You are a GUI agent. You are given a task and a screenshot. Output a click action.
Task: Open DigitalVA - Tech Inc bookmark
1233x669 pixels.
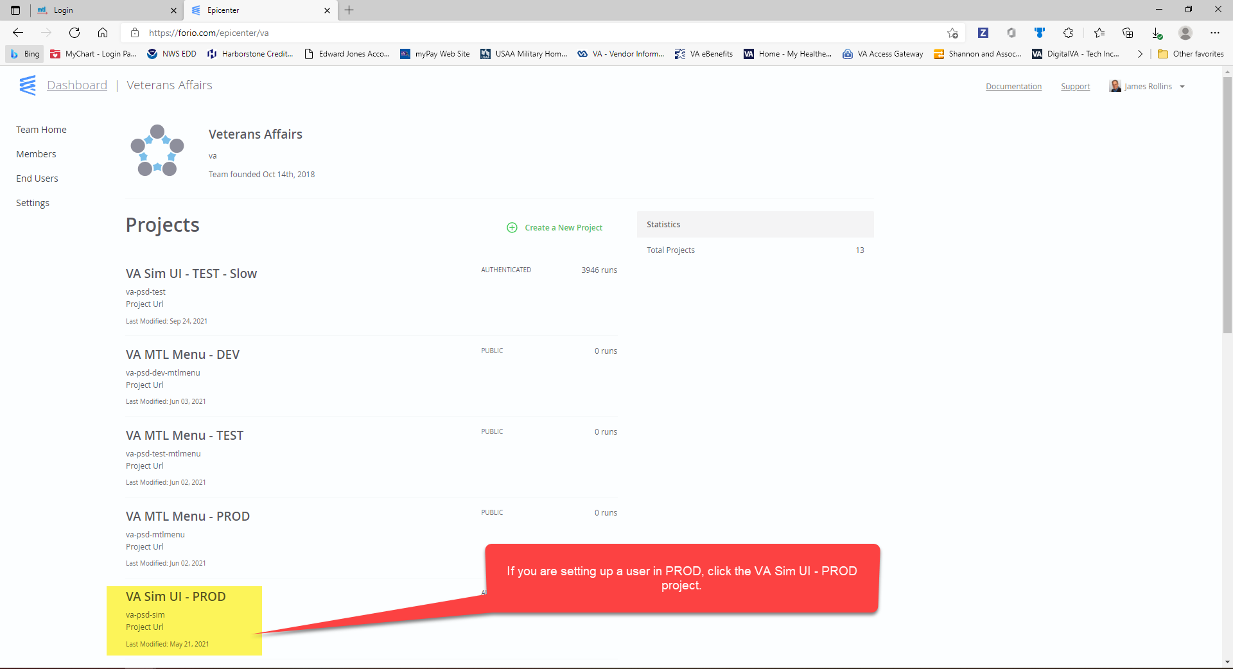[1075, 54]
